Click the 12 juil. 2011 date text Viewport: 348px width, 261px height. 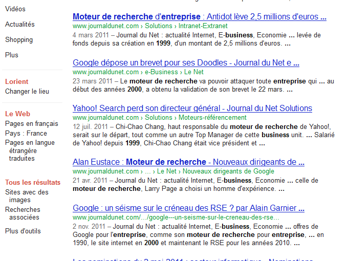(91, 127)
